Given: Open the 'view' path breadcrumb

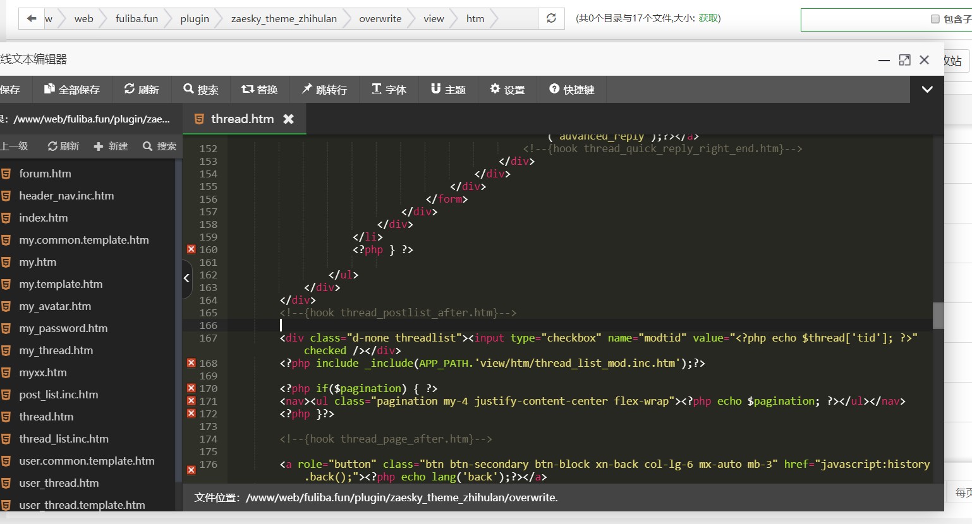Looking at the screenshot, I should (434, 18).
